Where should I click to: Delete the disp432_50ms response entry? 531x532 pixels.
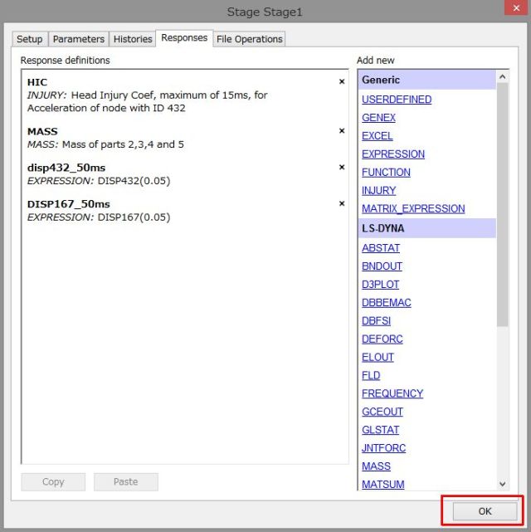click(341, 168)
